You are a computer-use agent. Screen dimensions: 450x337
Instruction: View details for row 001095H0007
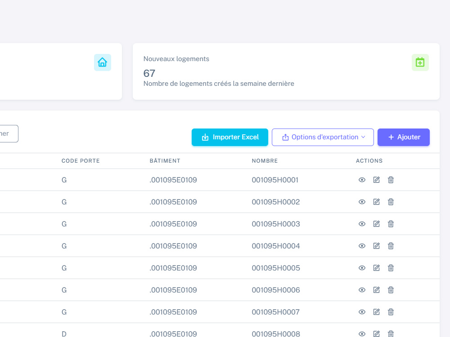pos(362,312)
